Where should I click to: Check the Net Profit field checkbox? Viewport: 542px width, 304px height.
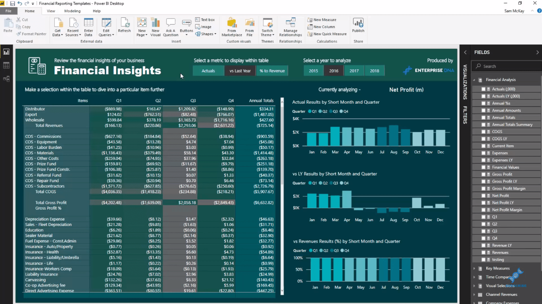[x=483, y=196]
